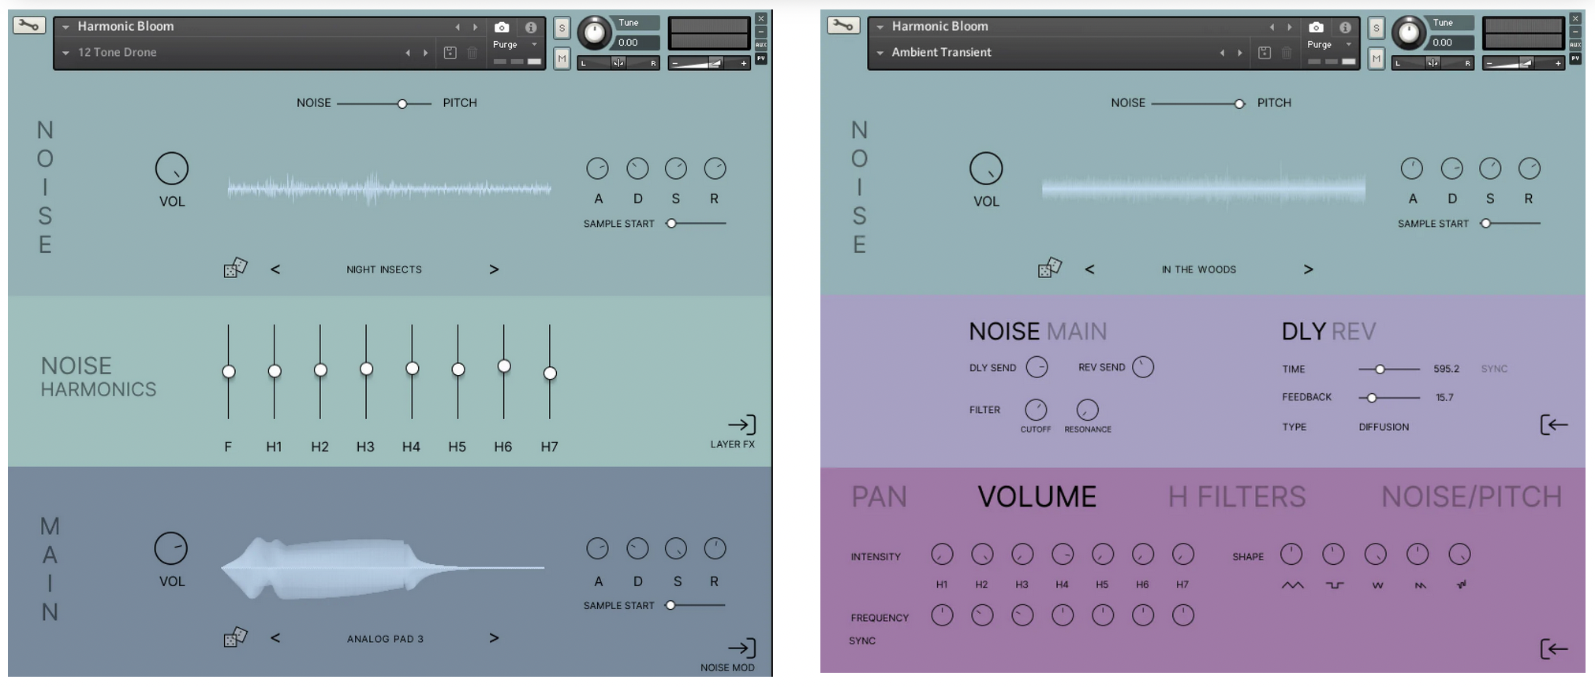Click the wrench icon in left window
Image resolution: width=1595 pixels, height=687 pixels.
(x=28, y=25)
